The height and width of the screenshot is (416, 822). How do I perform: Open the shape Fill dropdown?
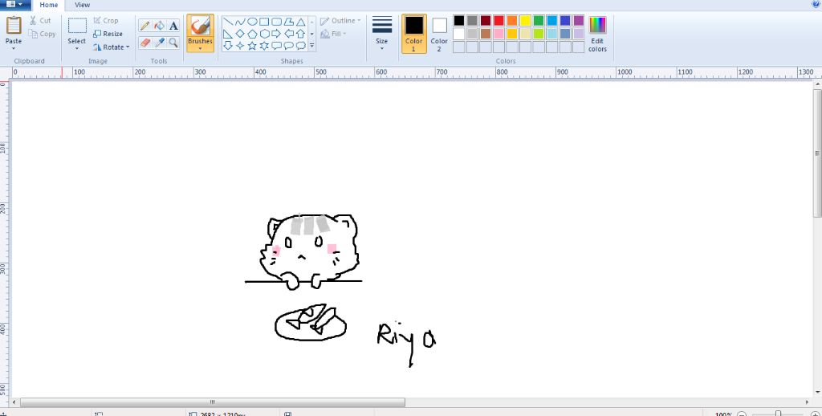coord(333,34)
